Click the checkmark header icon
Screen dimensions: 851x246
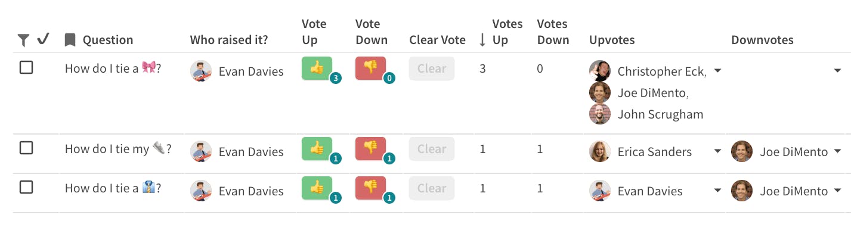coord(42,39)
